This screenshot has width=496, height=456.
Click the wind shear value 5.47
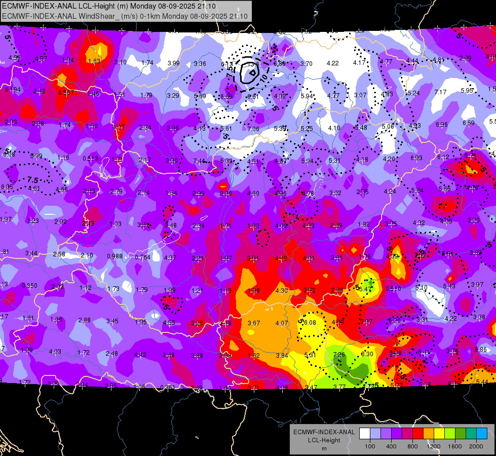point(365,289)
